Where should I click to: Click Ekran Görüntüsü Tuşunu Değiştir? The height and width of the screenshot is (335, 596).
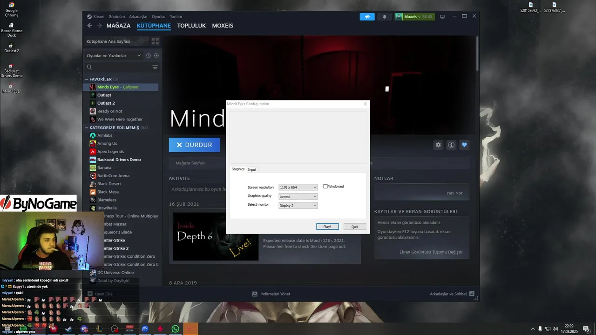tap(431, 252)
